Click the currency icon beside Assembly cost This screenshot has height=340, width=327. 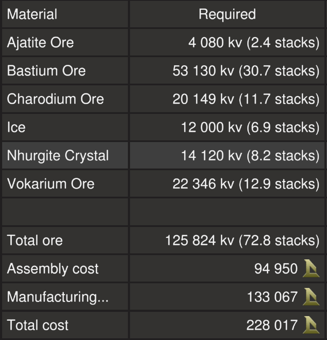pos(311,269)
